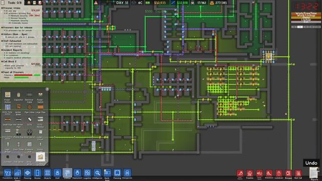The width and height of the screenshot is (322, 181).
Task: Open the Planning tool
Action: click(117, 173)
